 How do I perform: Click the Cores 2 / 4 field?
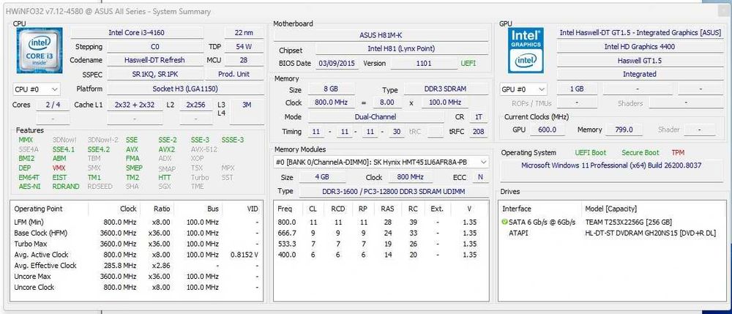click(x=53, y=105)
